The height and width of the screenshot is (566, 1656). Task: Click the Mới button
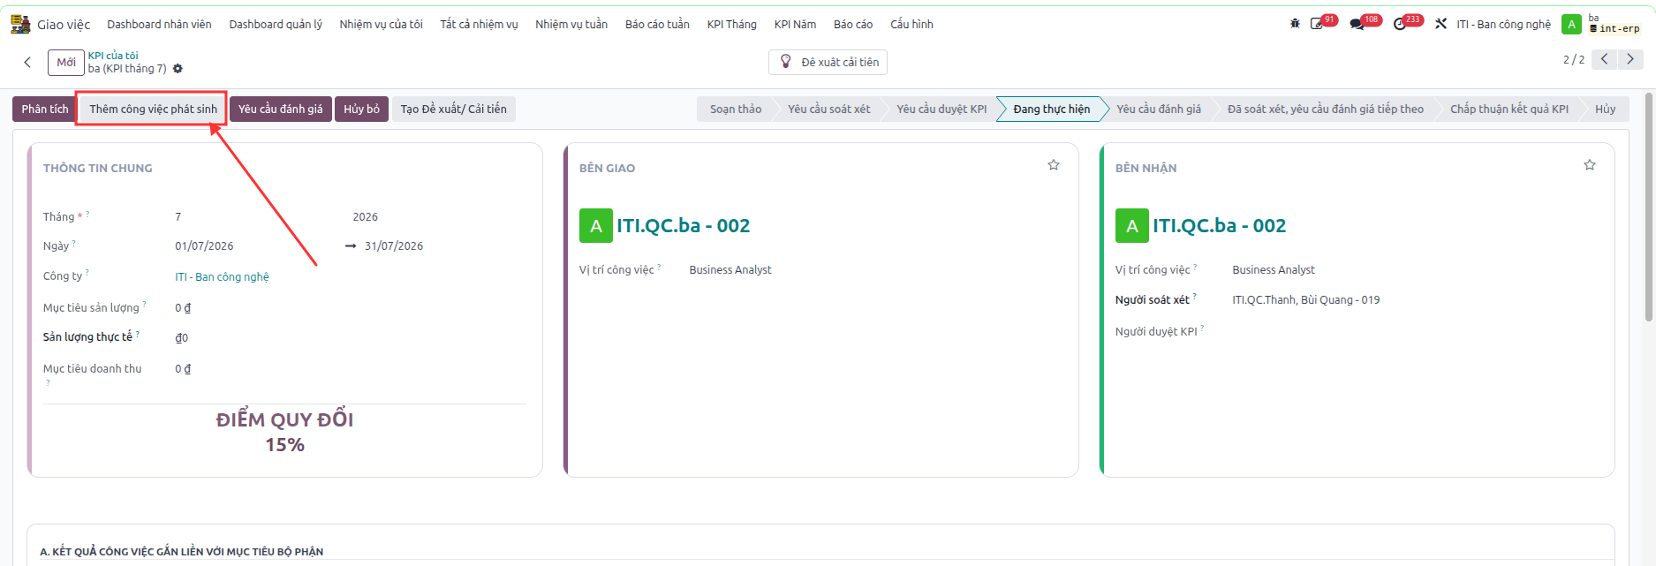tap(66, 63)
